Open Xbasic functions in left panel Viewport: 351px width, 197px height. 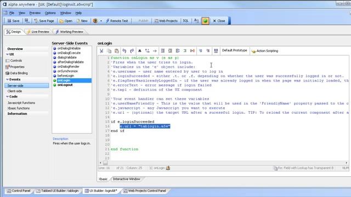coord(19,108)
